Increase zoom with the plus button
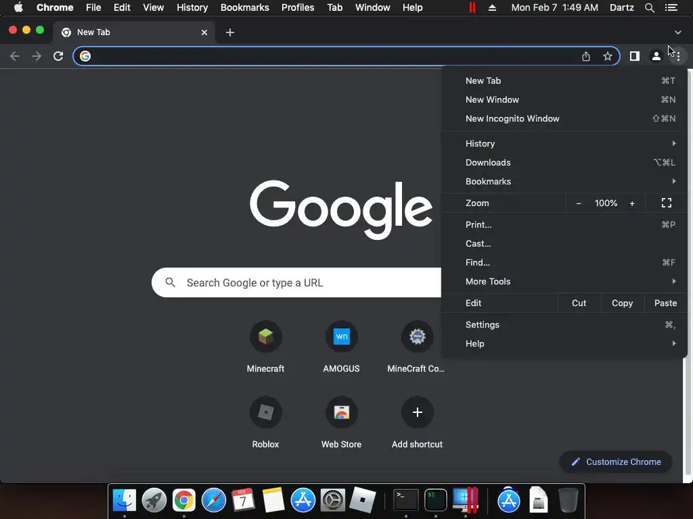Image resolution: width=693 pixels, height=519 pixels. 632,203
